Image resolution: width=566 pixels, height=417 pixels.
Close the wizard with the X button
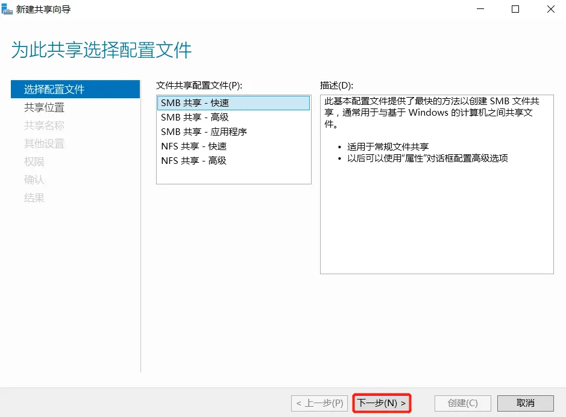point(550,9)
